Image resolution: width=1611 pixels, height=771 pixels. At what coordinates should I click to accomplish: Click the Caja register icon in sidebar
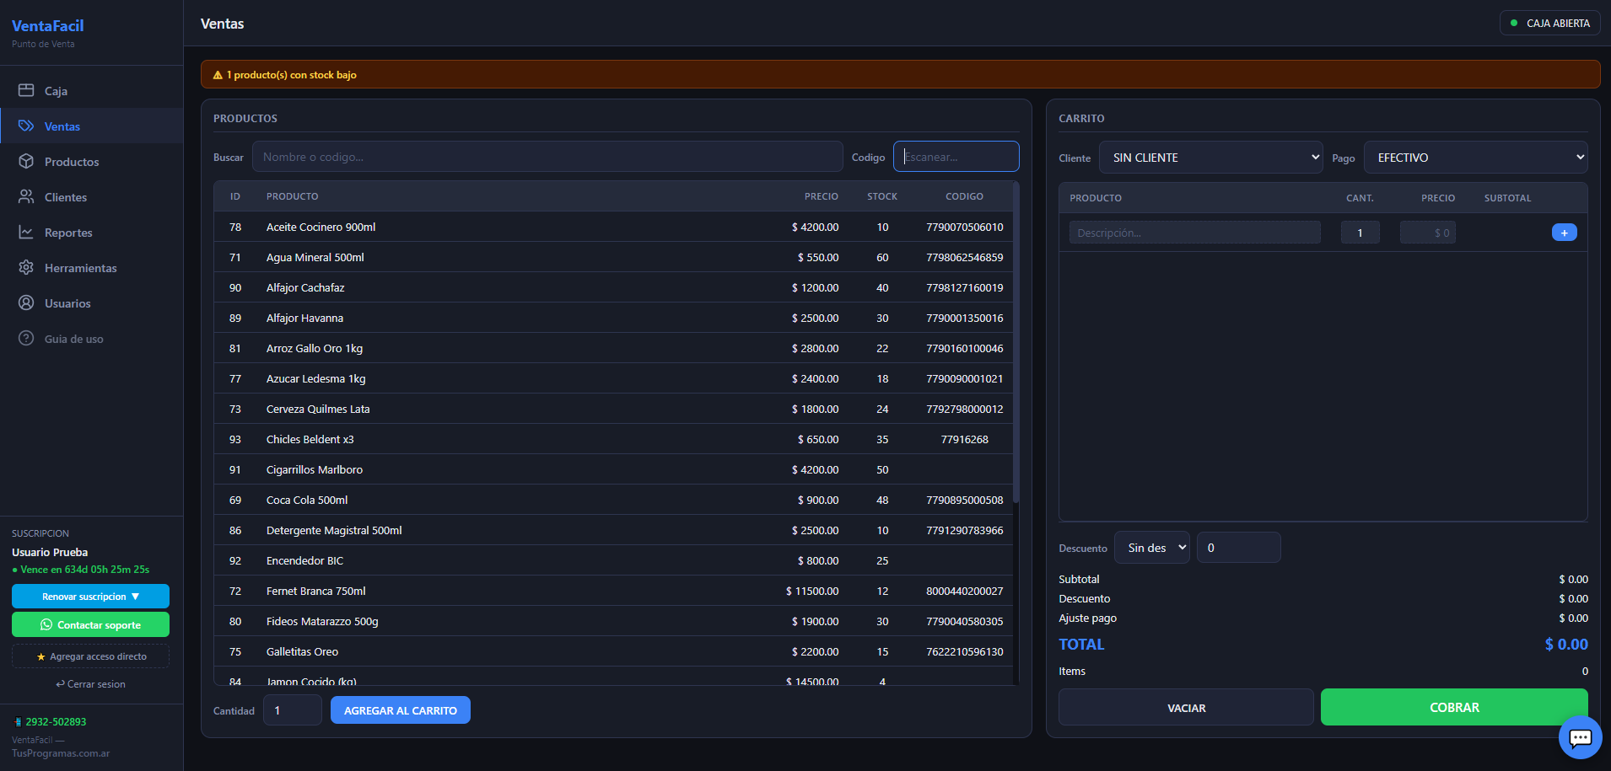click(26, 90)
